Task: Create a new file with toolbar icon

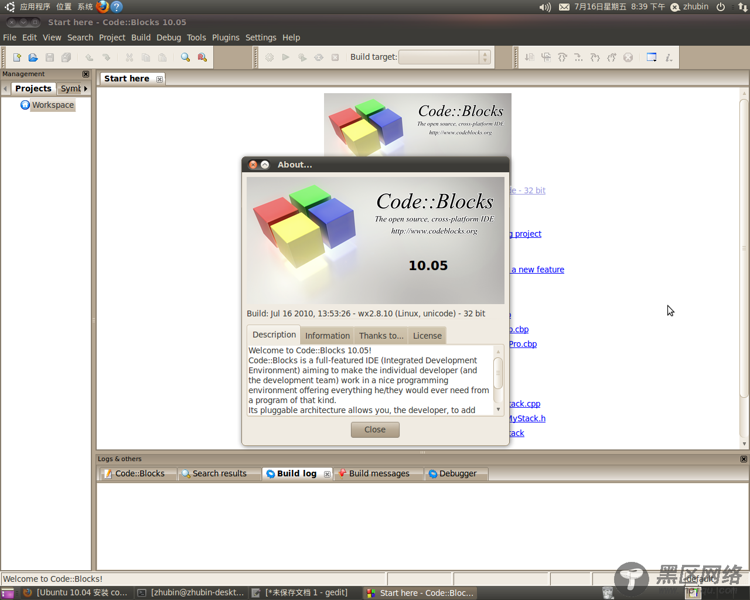Action: [x=17, y=57]
